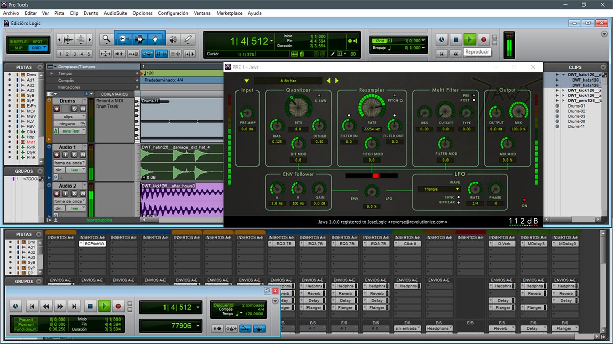
Task: Click the Reproducir play button in edit window
Action: pos(470,39)
